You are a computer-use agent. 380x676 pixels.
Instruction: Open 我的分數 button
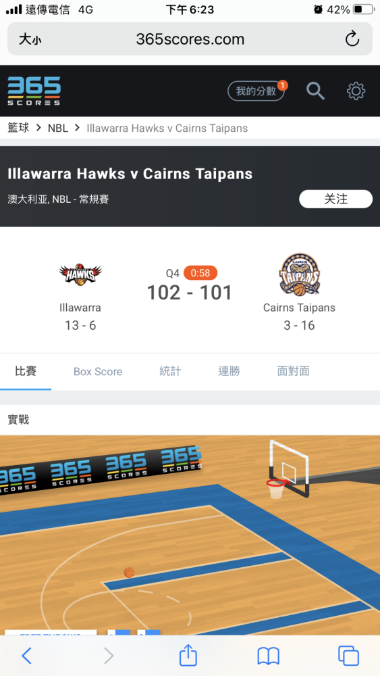(x=256, y=91)
